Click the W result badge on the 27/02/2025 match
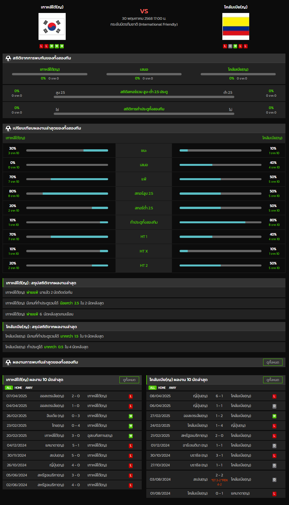This screenshot has height=505, width=289. coord(274,416)
